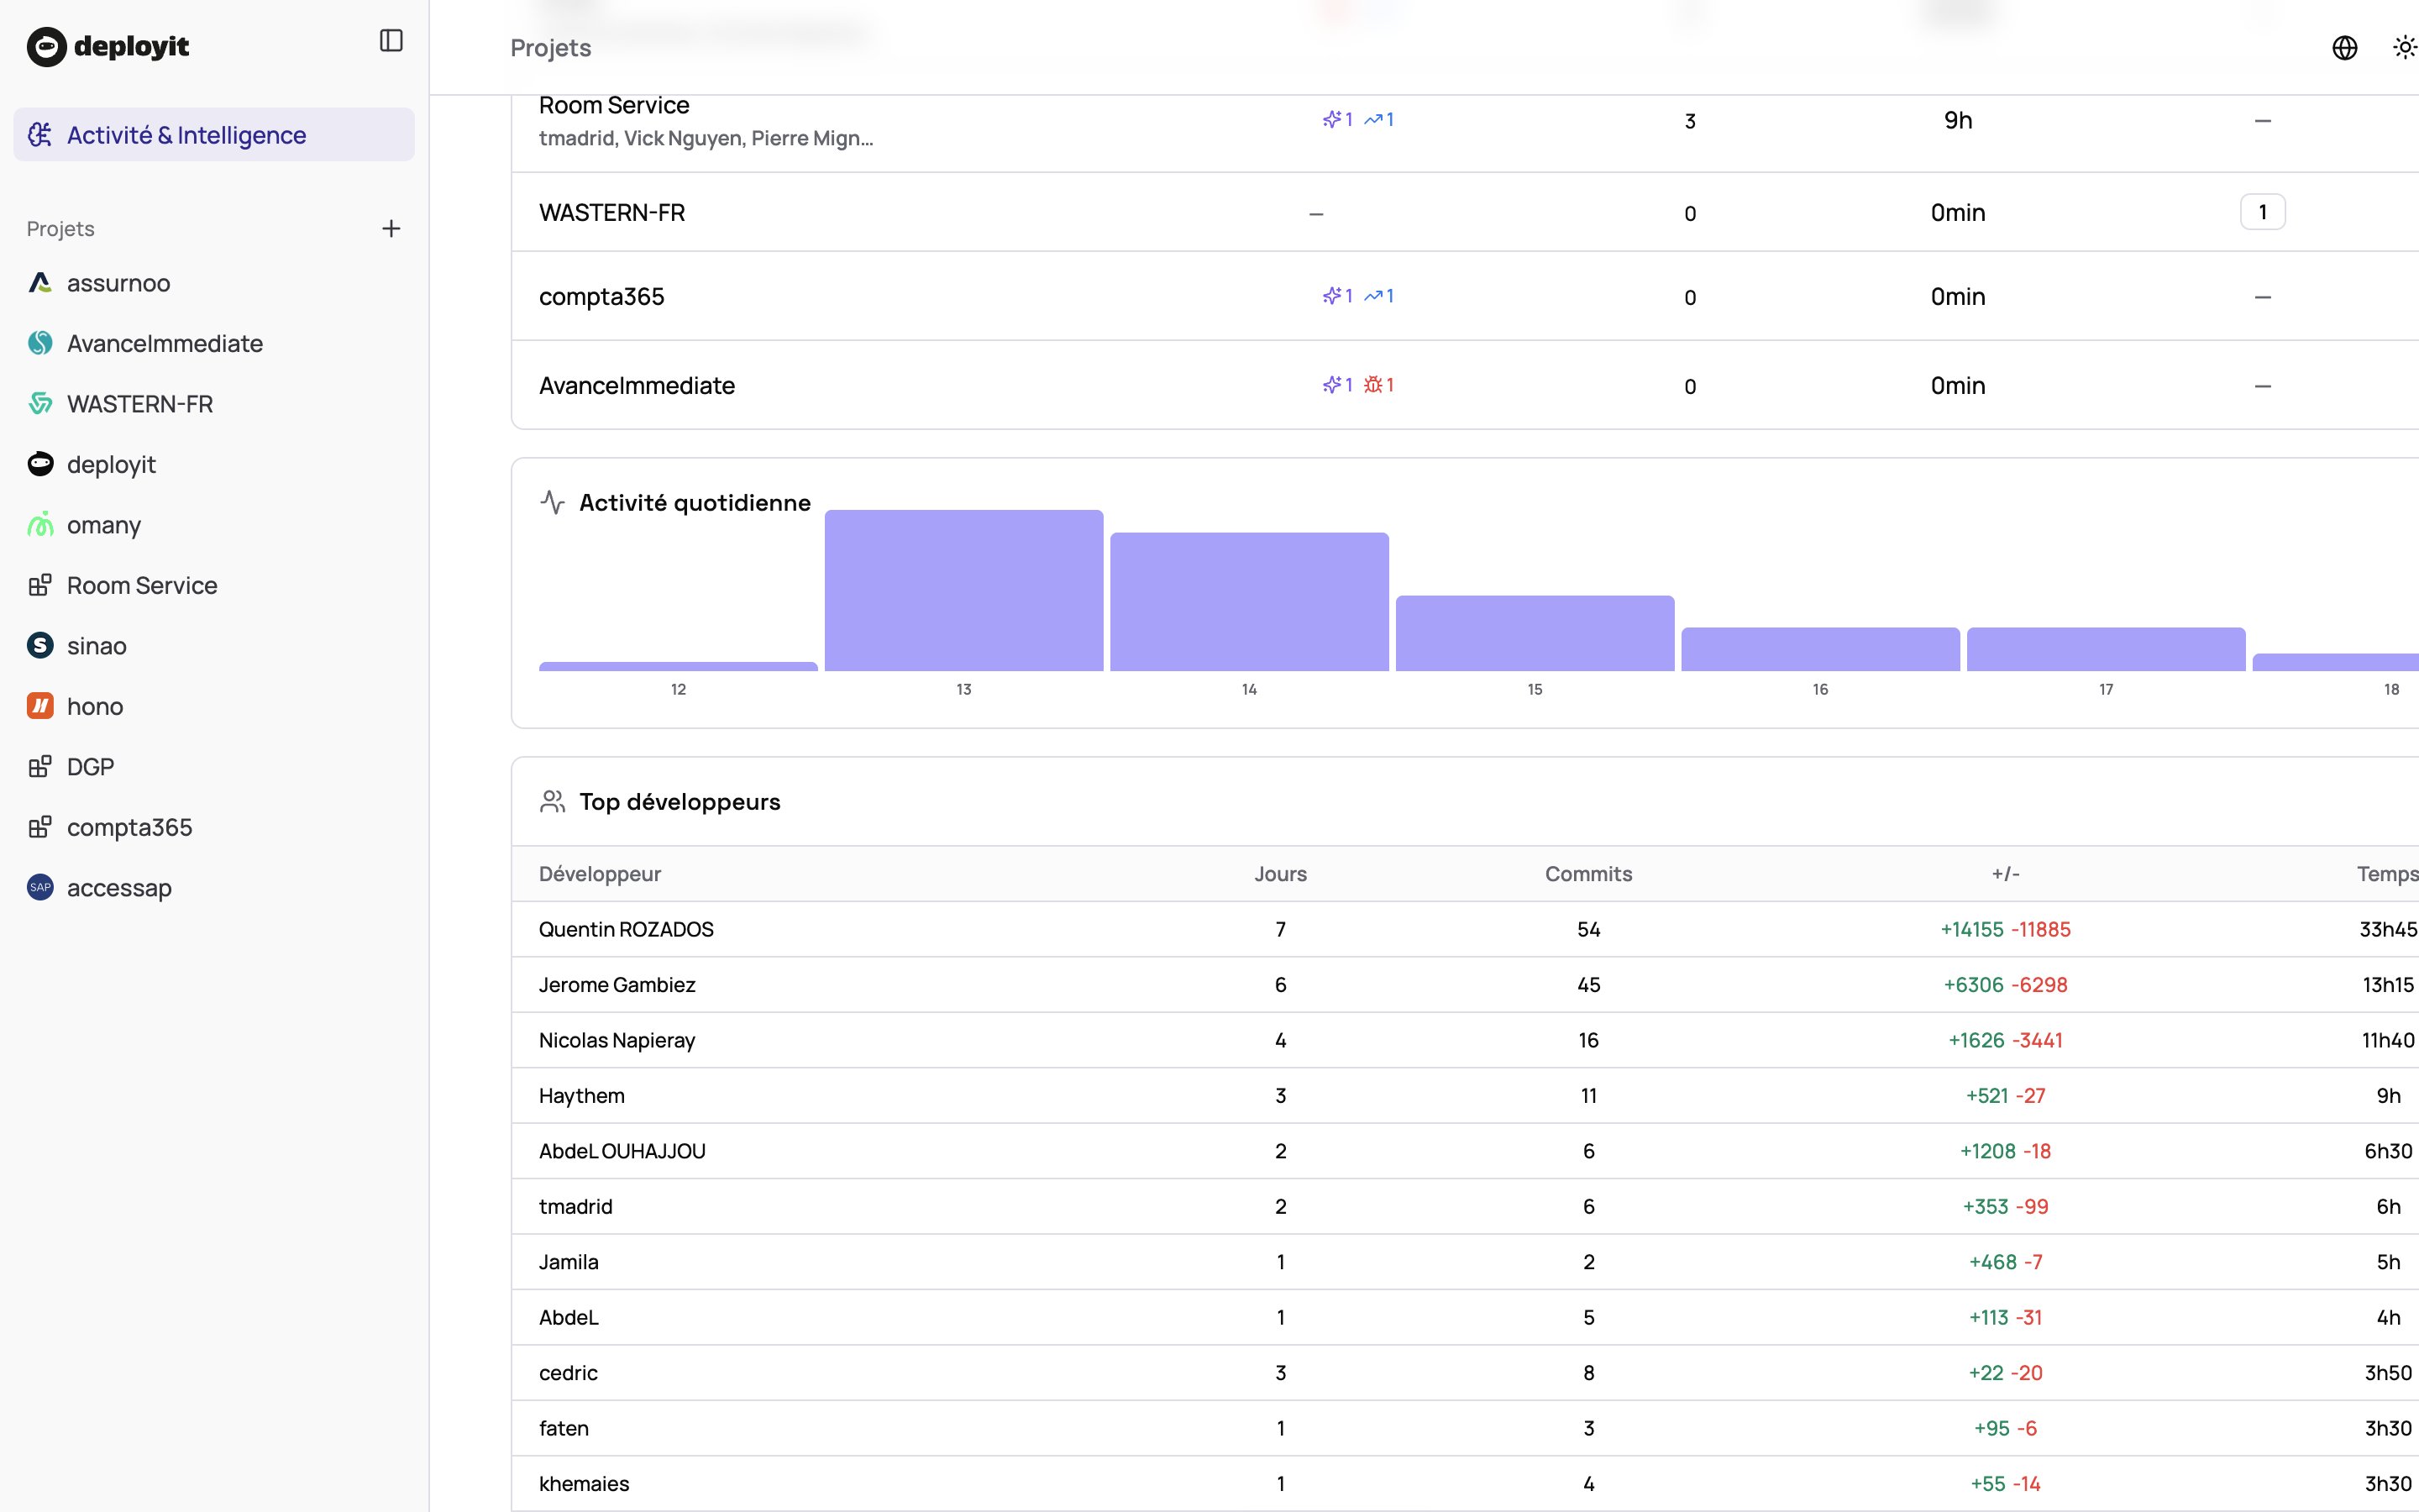2419x1512 pixels.
Task: Select the AvanceImmediate project icon
Action: click(40, 343)
